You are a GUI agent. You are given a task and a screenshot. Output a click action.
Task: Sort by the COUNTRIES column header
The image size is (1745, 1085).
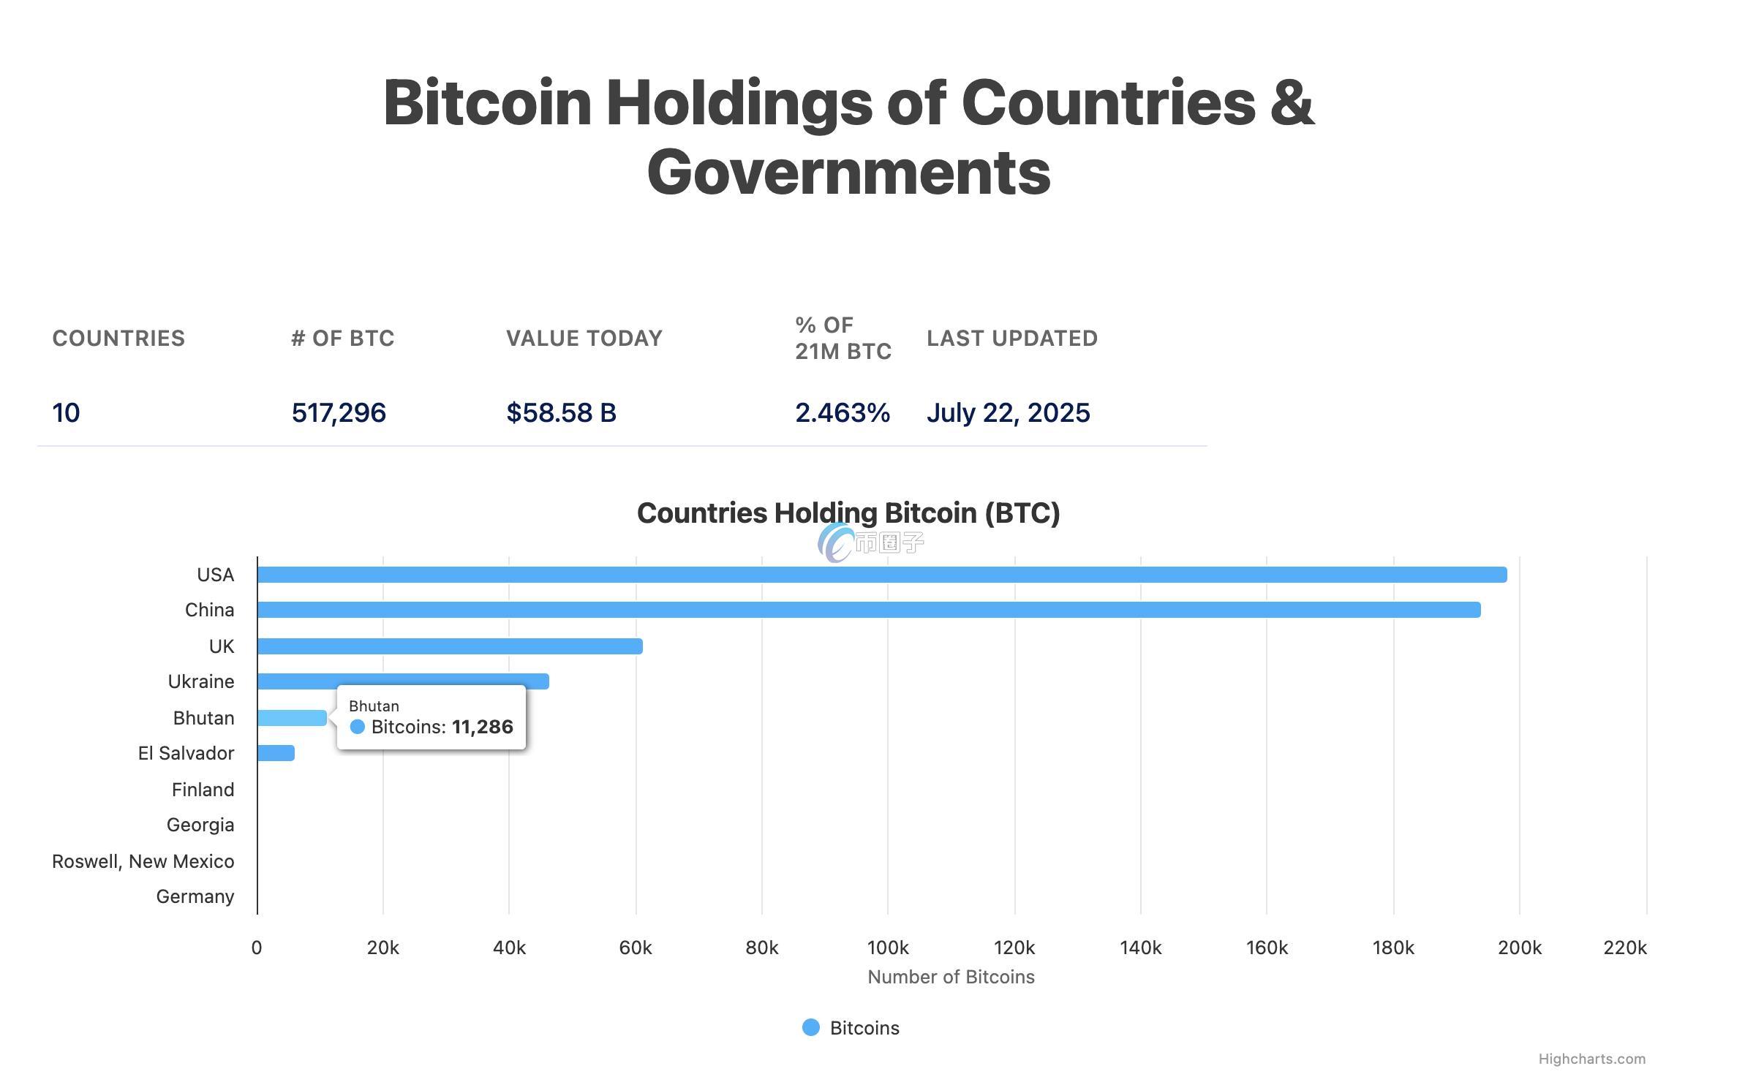(118, 338)
